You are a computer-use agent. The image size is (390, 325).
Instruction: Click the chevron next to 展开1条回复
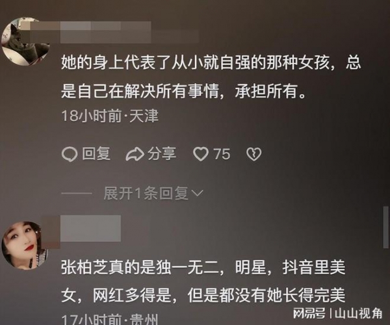(x=198, y=193)
